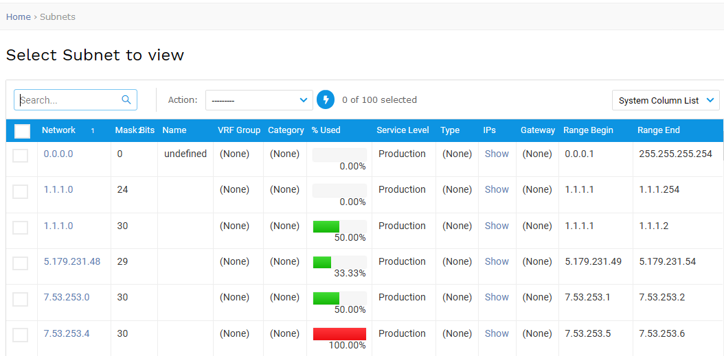Select the checkbox for subnet 5.179.231.48

(21, 263)
